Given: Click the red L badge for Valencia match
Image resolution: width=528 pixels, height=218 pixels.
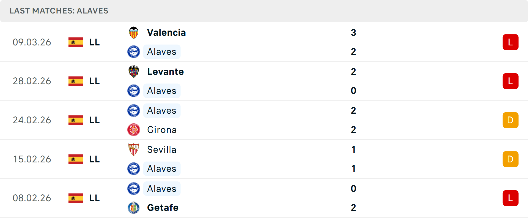Looking at the screenshot, I should click(510, 42).
